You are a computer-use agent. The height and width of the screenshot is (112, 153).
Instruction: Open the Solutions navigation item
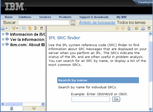pos(25,17)
